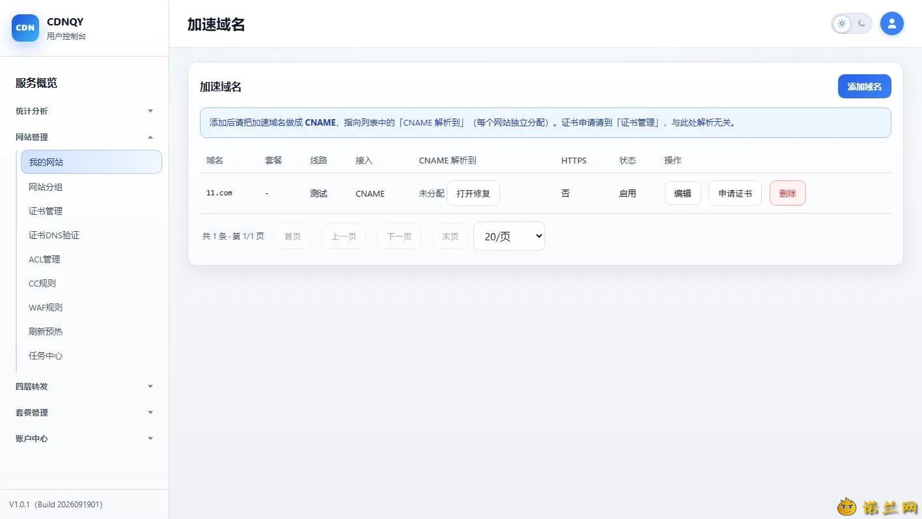Click the 添加域名 button

tap(864, 87)
